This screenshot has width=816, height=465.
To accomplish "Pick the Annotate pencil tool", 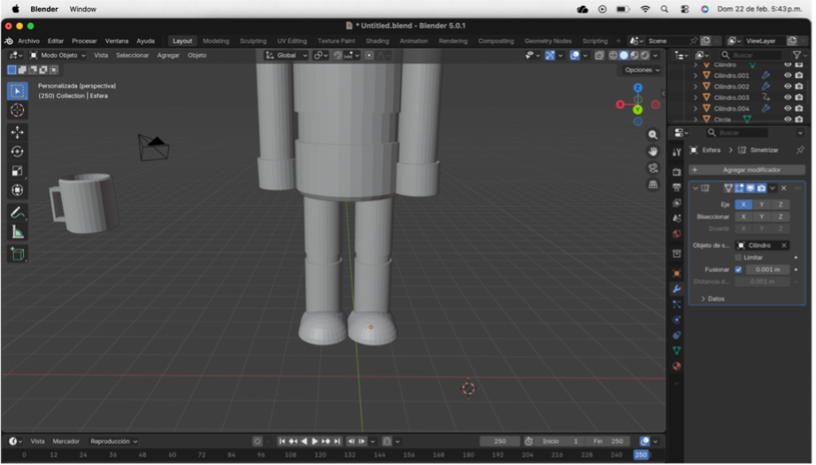I will pyautogui.click(x=18, y=213).
